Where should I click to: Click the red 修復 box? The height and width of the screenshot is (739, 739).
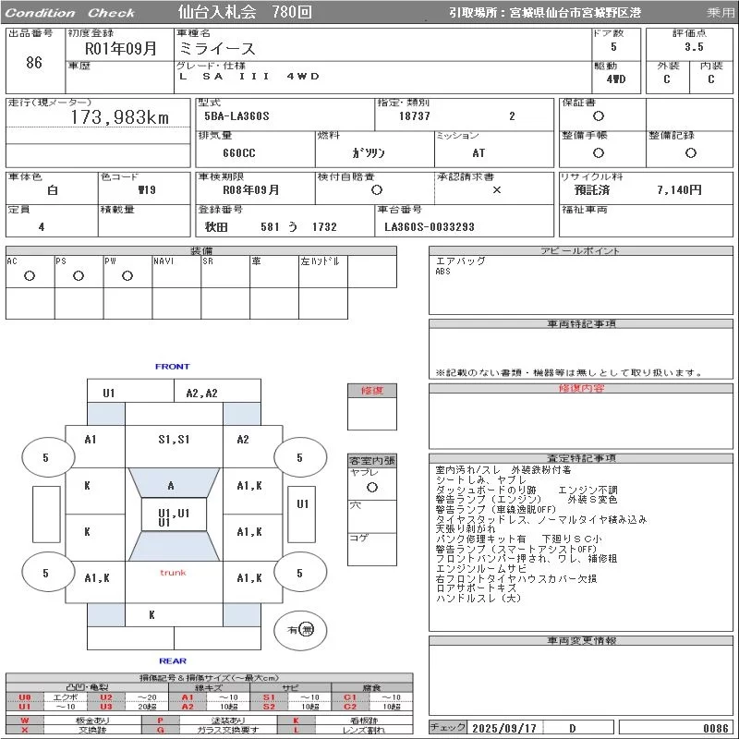[x=371, y=391]
